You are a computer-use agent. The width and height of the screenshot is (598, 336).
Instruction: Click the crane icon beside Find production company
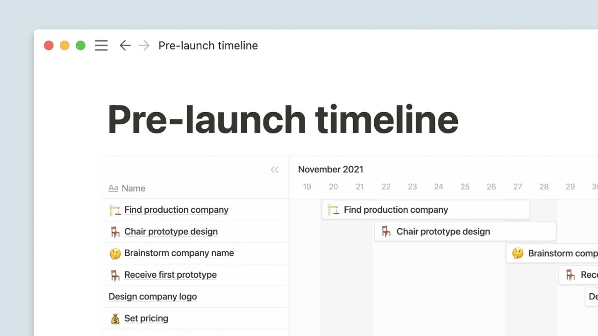click(x=115, y=210)
